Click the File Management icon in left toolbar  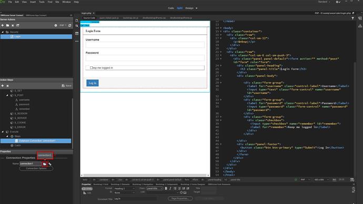pos(77,26)
